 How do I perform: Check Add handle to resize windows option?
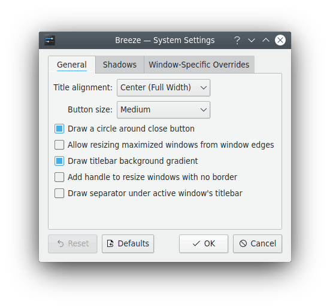[59, 177]
